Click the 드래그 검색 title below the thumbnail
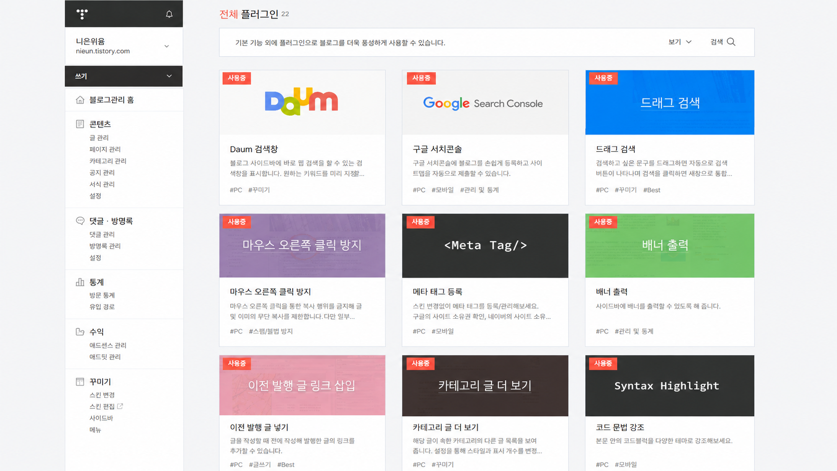Viewport: 837px width, 471px height. click(615, 149)
